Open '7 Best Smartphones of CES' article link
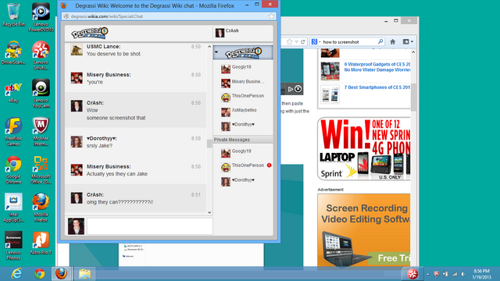 tap(377, 87)
